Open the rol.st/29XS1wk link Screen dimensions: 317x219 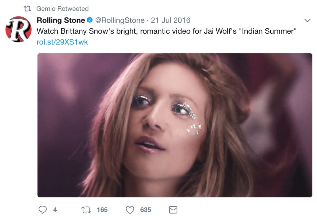tap(62, 42)
